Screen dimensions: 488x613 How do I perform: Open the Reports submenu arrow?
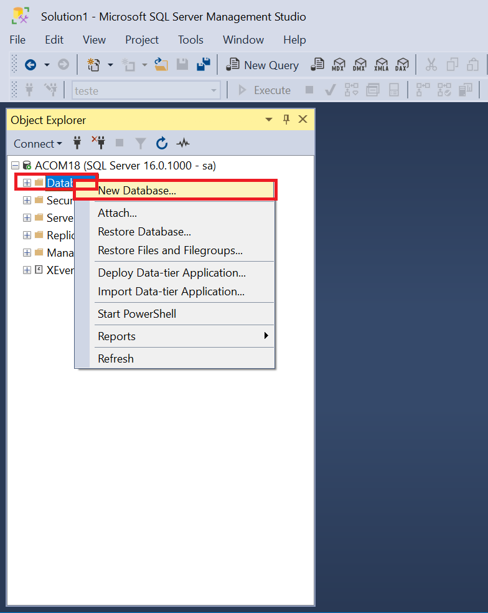(x=266, y=335)
